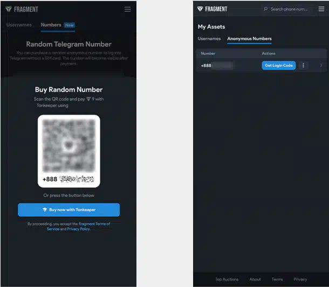Click My Assets heading
This screenshot has height=287, width=329.
point(211,27)
